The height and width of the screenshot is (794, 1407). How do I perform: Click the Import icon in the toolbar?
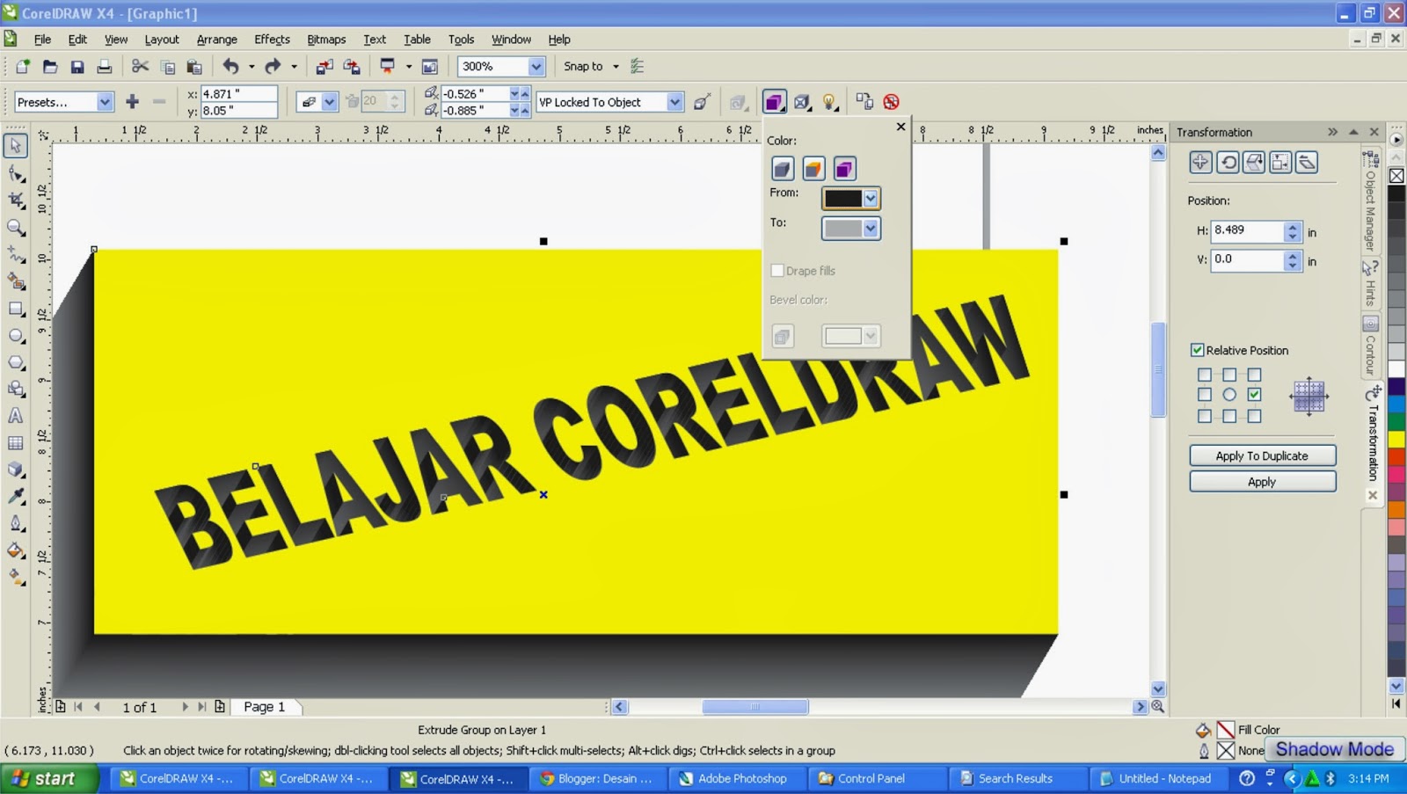click(324, 66)
